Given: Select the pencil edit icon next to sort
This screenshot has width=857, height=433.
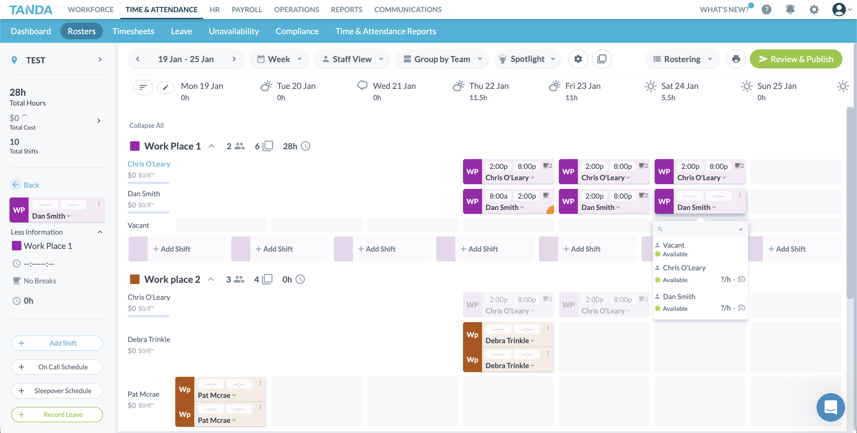Looking at the screenshot, I should [165, 87].
